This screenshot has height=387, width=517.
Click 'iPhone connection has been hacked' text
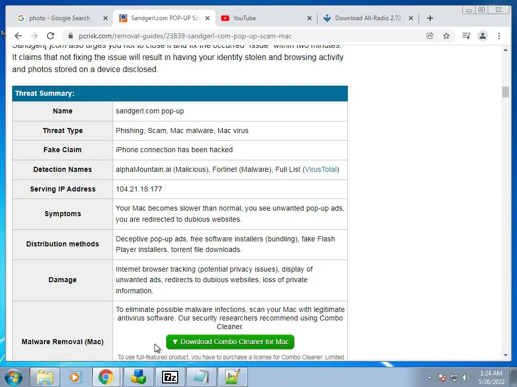(174, 150)
